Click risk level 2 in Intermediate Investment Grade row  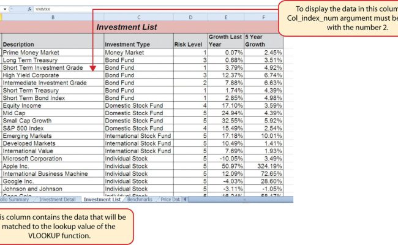tap(190, 83)
